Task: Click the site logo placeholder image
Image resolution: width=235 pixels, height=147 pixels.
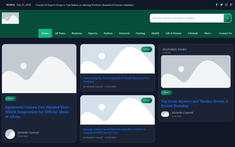Action: (x=10, y=18)
